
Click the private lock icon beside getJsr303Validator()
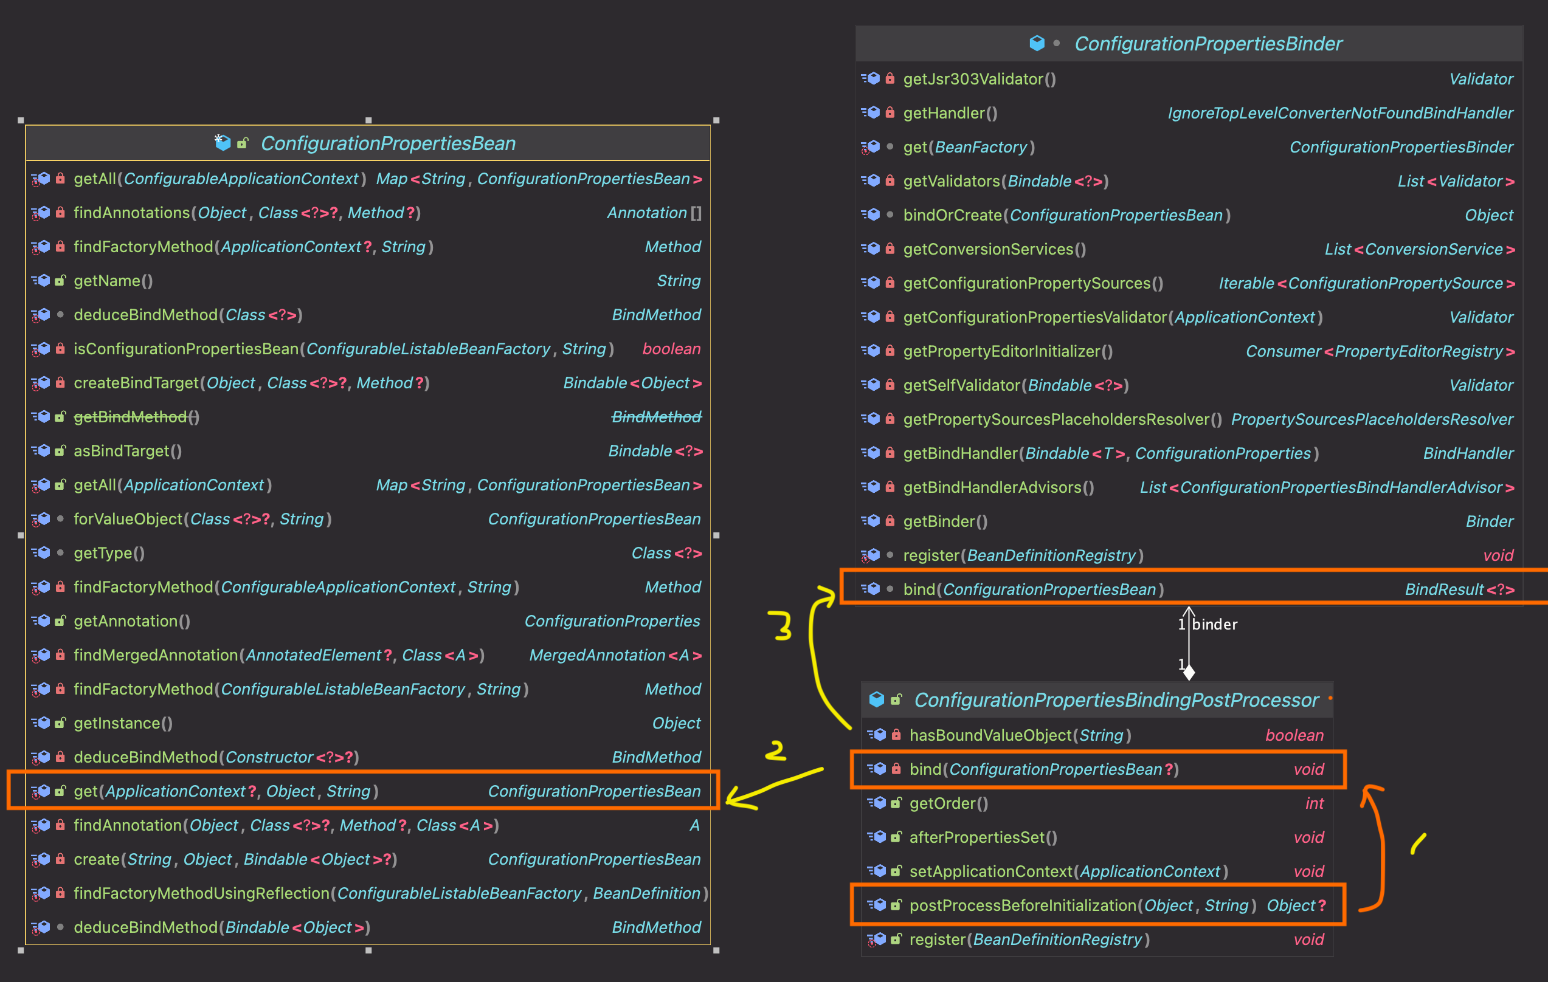click(x=890, y=78)
